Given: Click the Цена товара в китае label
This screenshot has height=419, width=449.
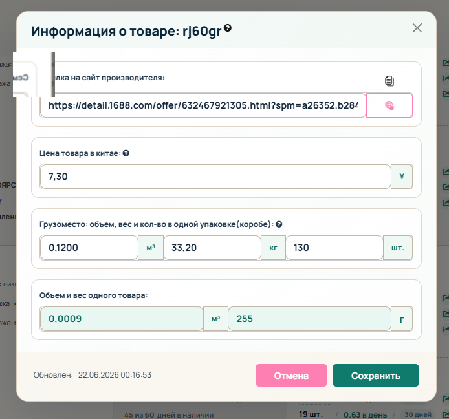Looking at the screenshot, I should point(80,153).
